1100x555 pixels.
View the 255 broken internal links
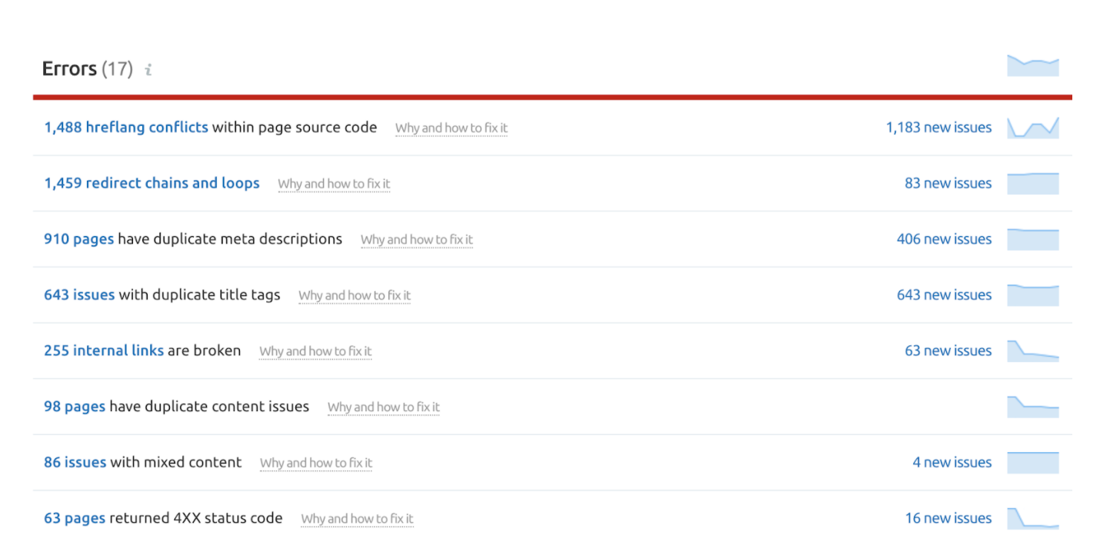(x=104, y=351)
